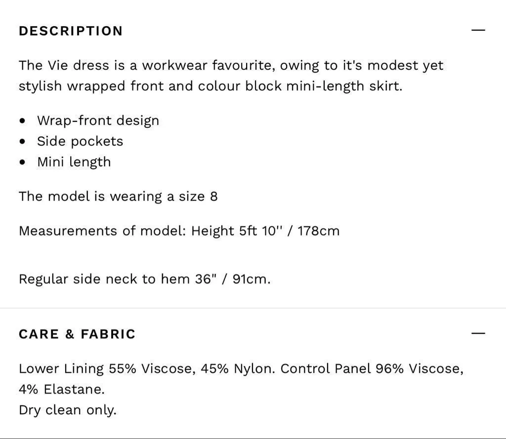Click the 'stylish wrapped front and colour block' line
Image resolution: width=506 pixels, height=439 pixels.
click(x=211, y=86)
